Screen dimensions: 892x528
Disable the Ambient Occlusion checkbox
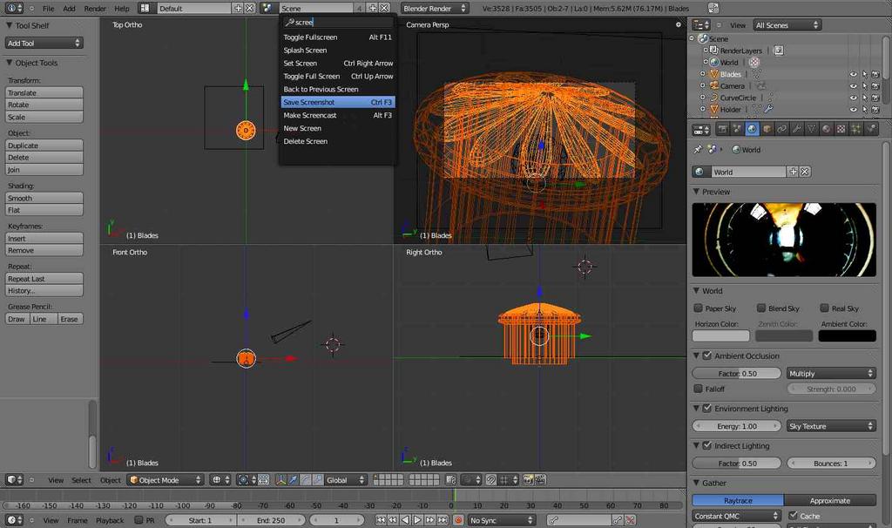tap(707, 355)
